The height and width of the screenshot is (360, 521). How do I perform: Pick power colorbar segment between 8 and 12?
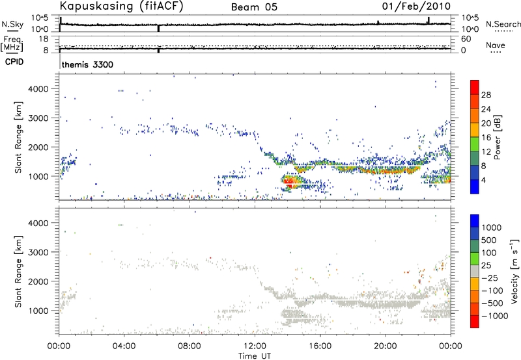tap(475, 158)
